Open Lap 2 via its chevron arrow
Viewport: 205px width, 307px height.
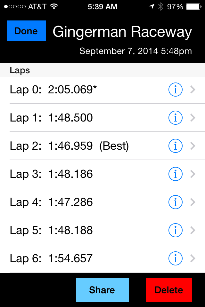(193, 146)
